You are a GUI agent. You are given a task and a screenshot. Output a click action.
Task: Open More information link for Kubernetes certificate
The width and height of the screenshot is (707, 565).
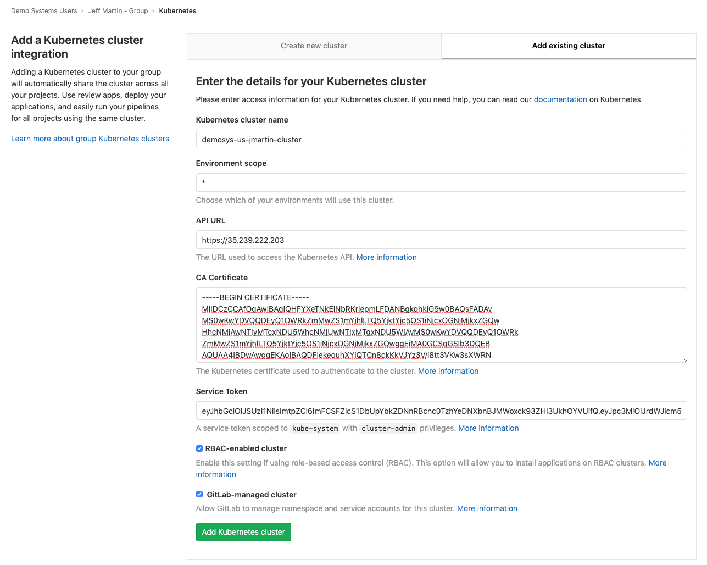[x=448, y=371]
